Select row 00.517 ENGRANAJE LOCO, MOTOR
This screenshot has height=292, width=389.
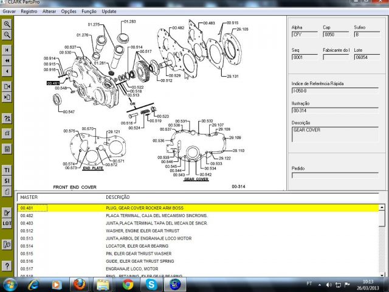click(x=198, y=269)
